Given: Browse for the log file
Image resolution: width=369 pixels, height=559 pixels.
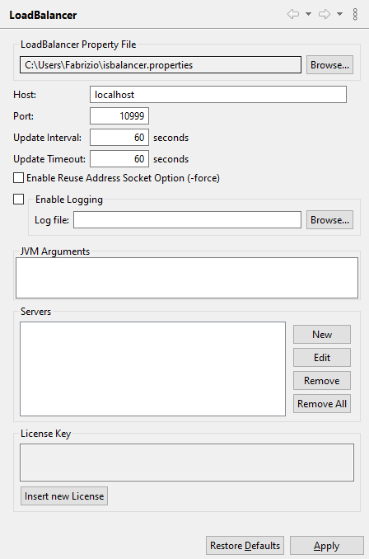Looking at the screenshot, I should tap(329, 220).
